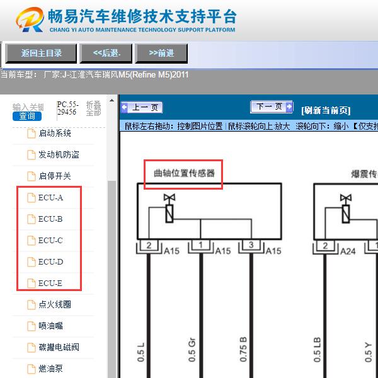Viewport: 378px width, 378px height.
Task: Click 折叠全部 to collapse the tree
Action: click(93, 108)
